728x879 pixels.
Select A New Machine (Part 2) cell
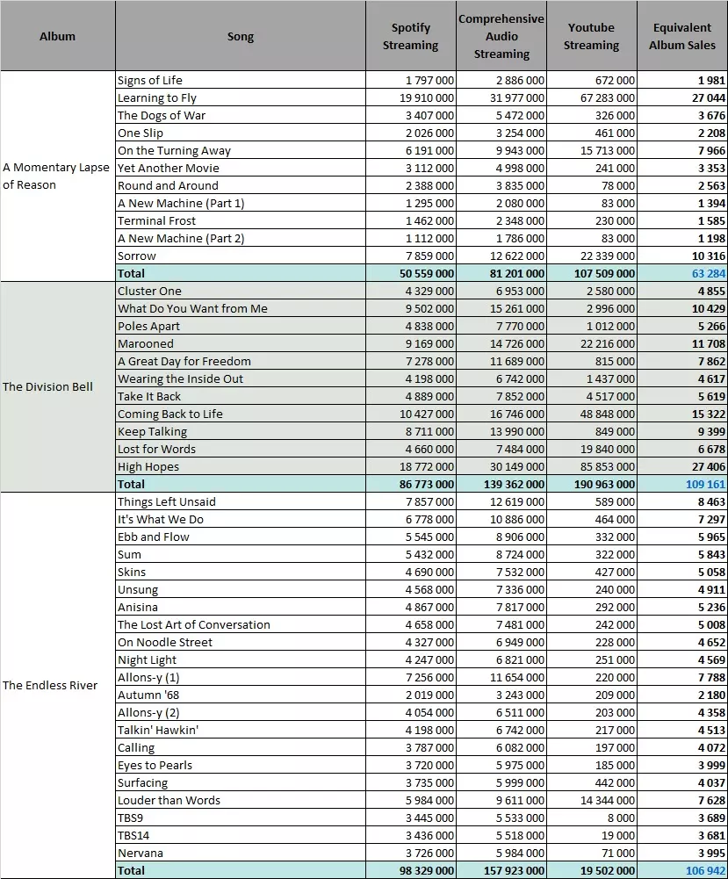point(241,238)
